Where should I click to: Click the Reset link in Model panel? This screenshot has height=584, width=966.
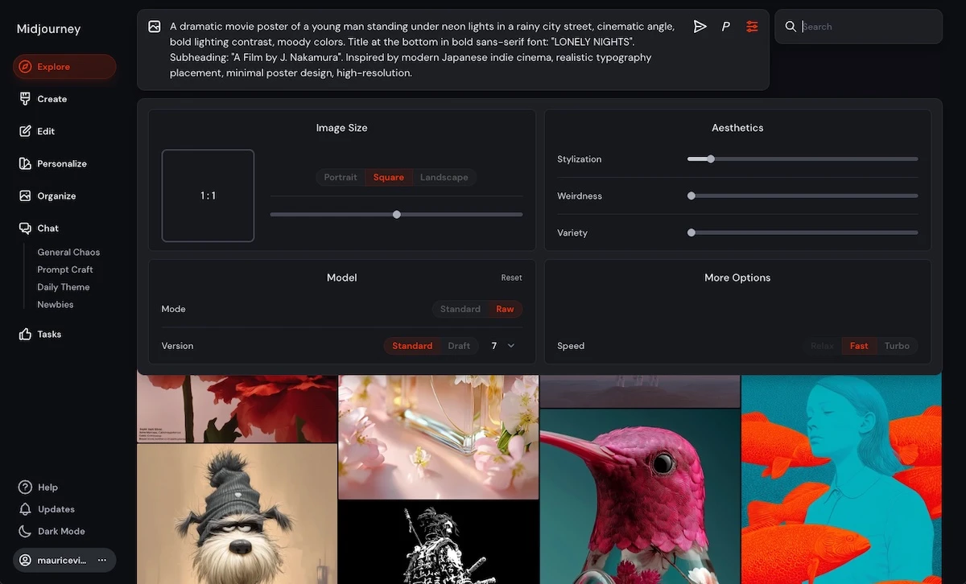(x=511, y=278)
